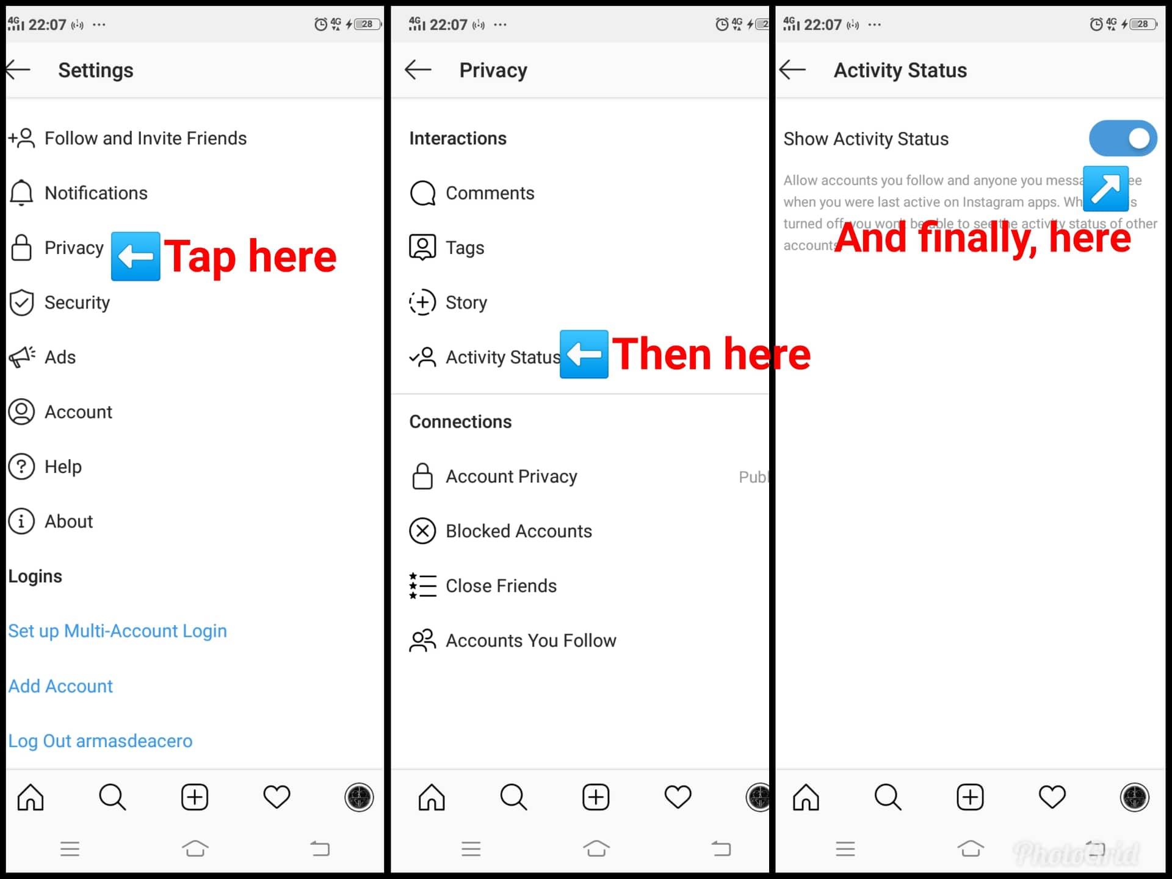Tap Set up Multi-Account Login link

[x=116, y=631]
